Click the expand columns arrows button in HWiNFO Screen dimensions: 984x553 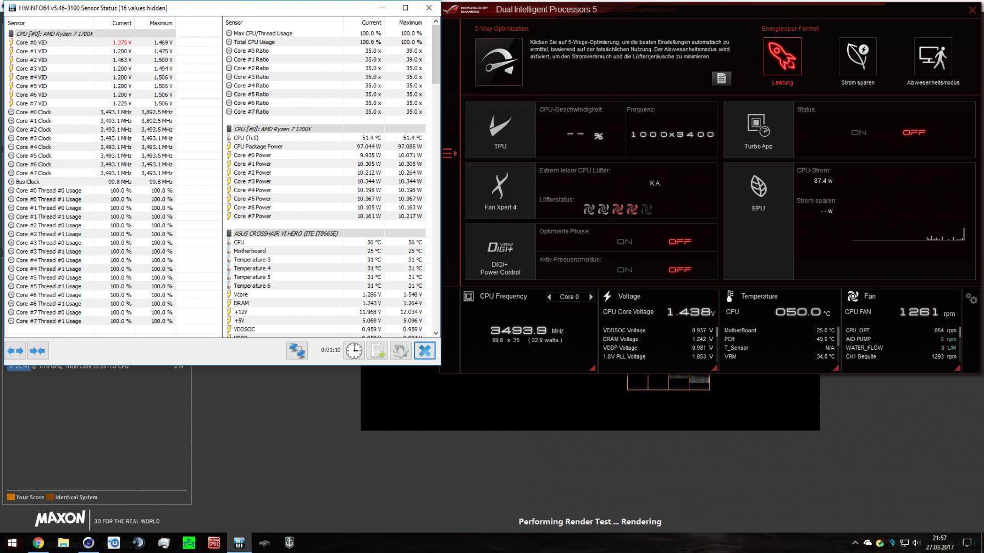[x=16, y=350]
